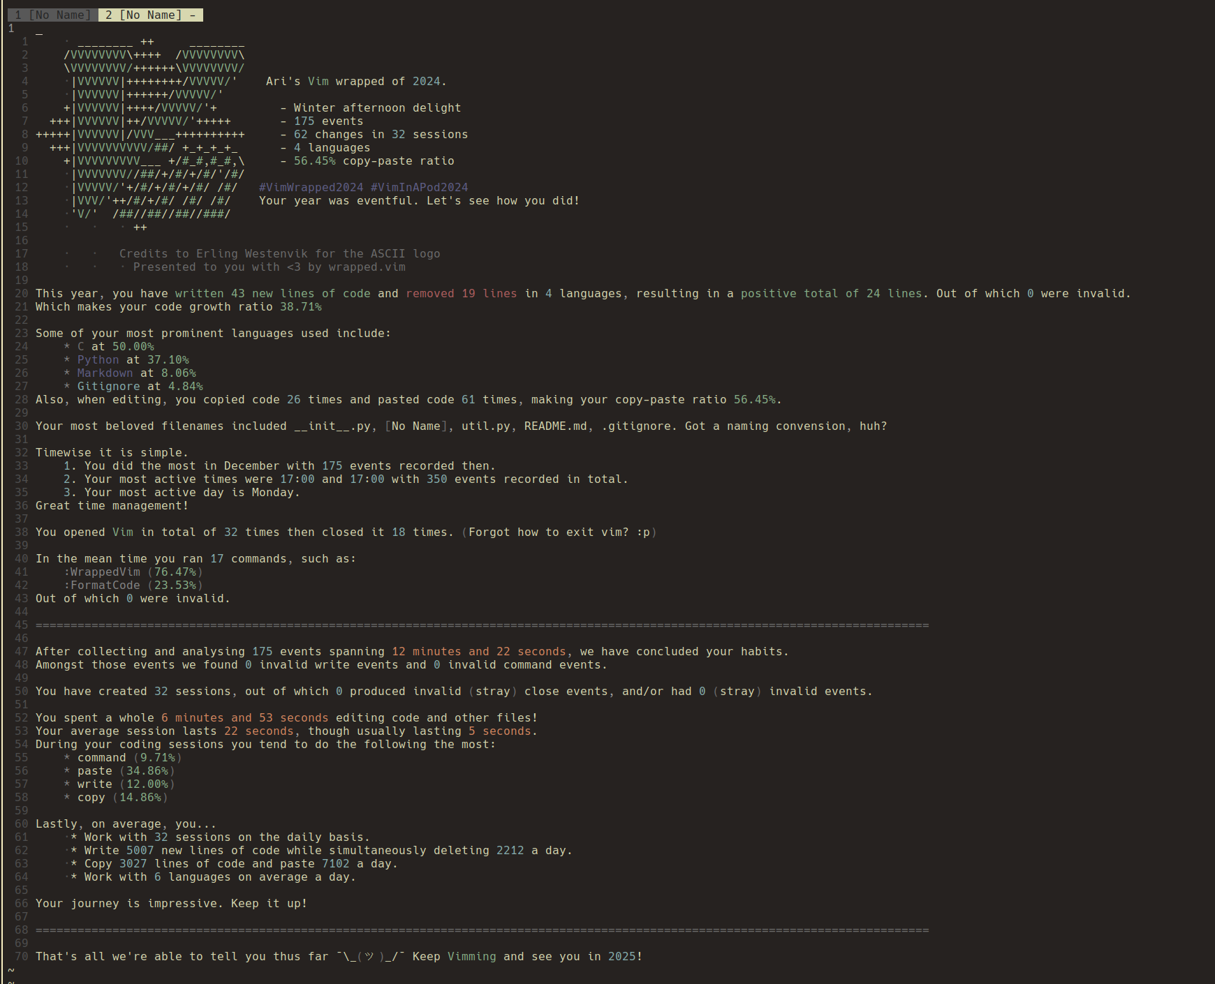The height and width of the screenshot is (984, 1215).
Task: Click "12 minutes and 22 seconds" duration
Action: (478, 651)
